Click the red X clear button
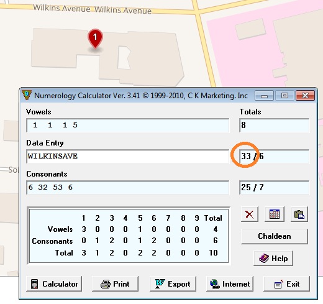Screen dimensions: 323x304 tap(250, 214)
